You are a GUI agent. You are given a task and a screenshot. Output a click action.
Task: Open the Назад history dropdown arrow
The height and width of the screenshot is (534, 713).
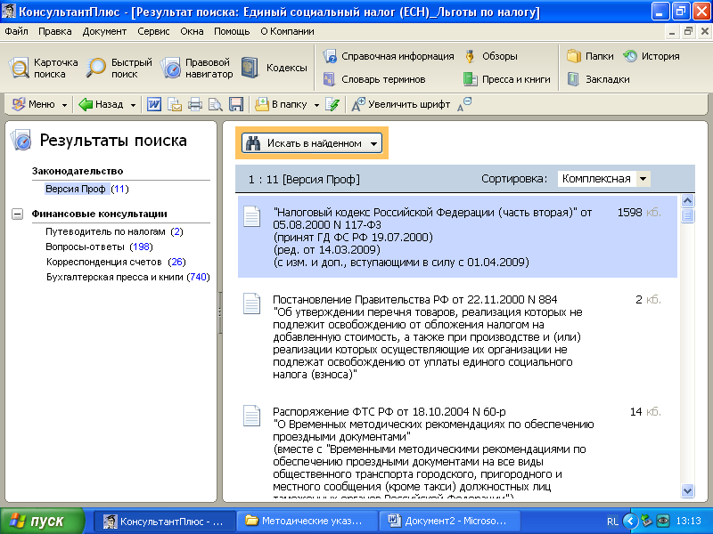133,105
